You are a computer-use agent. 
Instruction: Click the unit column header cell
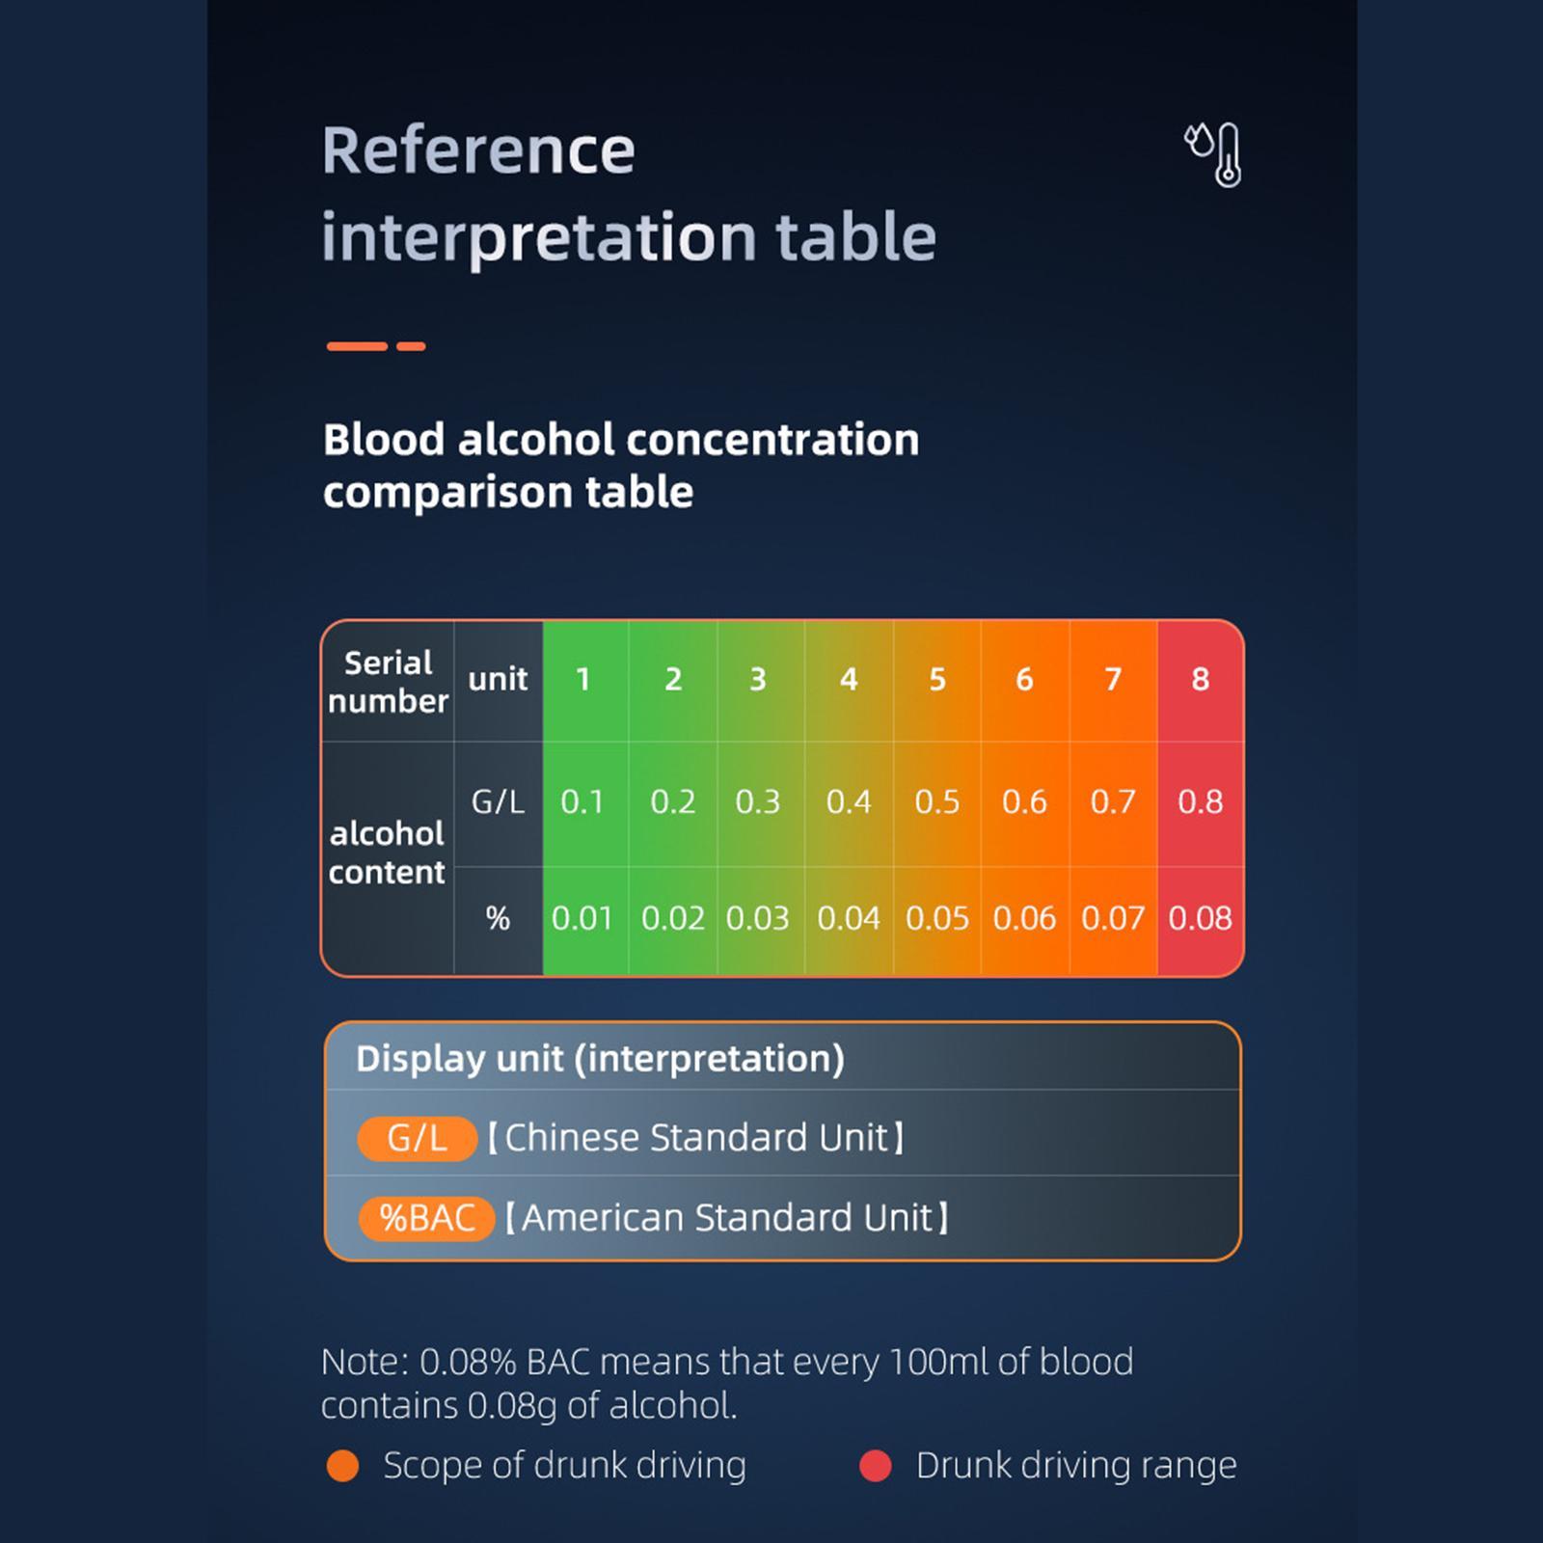pyautogui.click(x=498, y=681)
